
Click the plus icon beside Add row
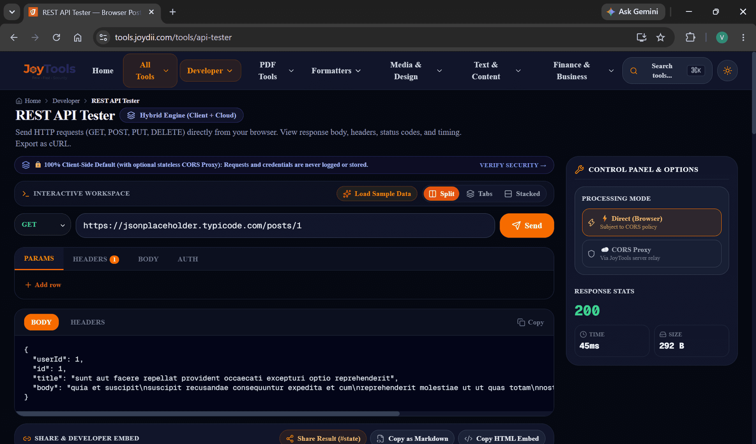[28, 285]
